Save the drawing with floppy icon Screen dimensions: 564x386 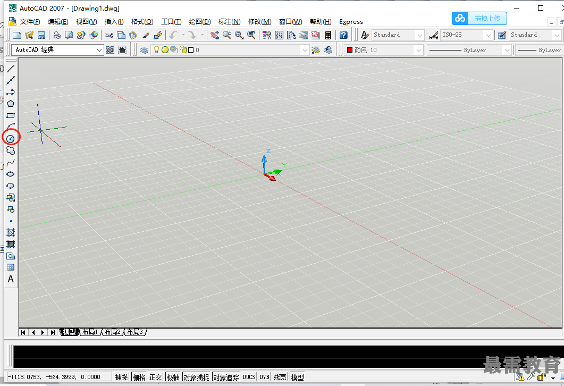point(41,35)
